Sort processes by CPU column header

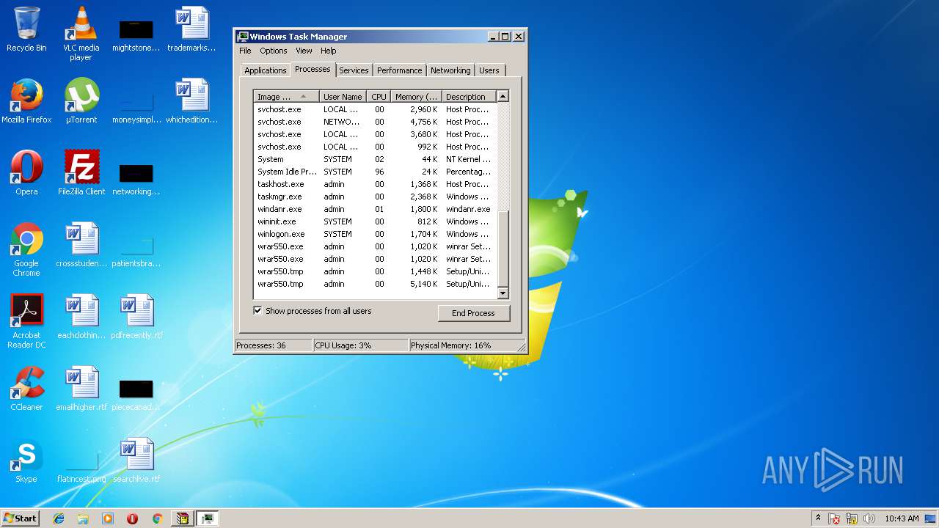(x=379, y=97)
